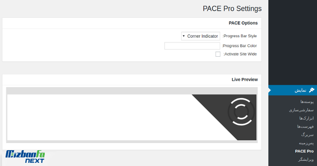Screen dimensions: 317x166
Task: Open ابزارک‌ها widgets submenu item
Action: pos(306,118)
